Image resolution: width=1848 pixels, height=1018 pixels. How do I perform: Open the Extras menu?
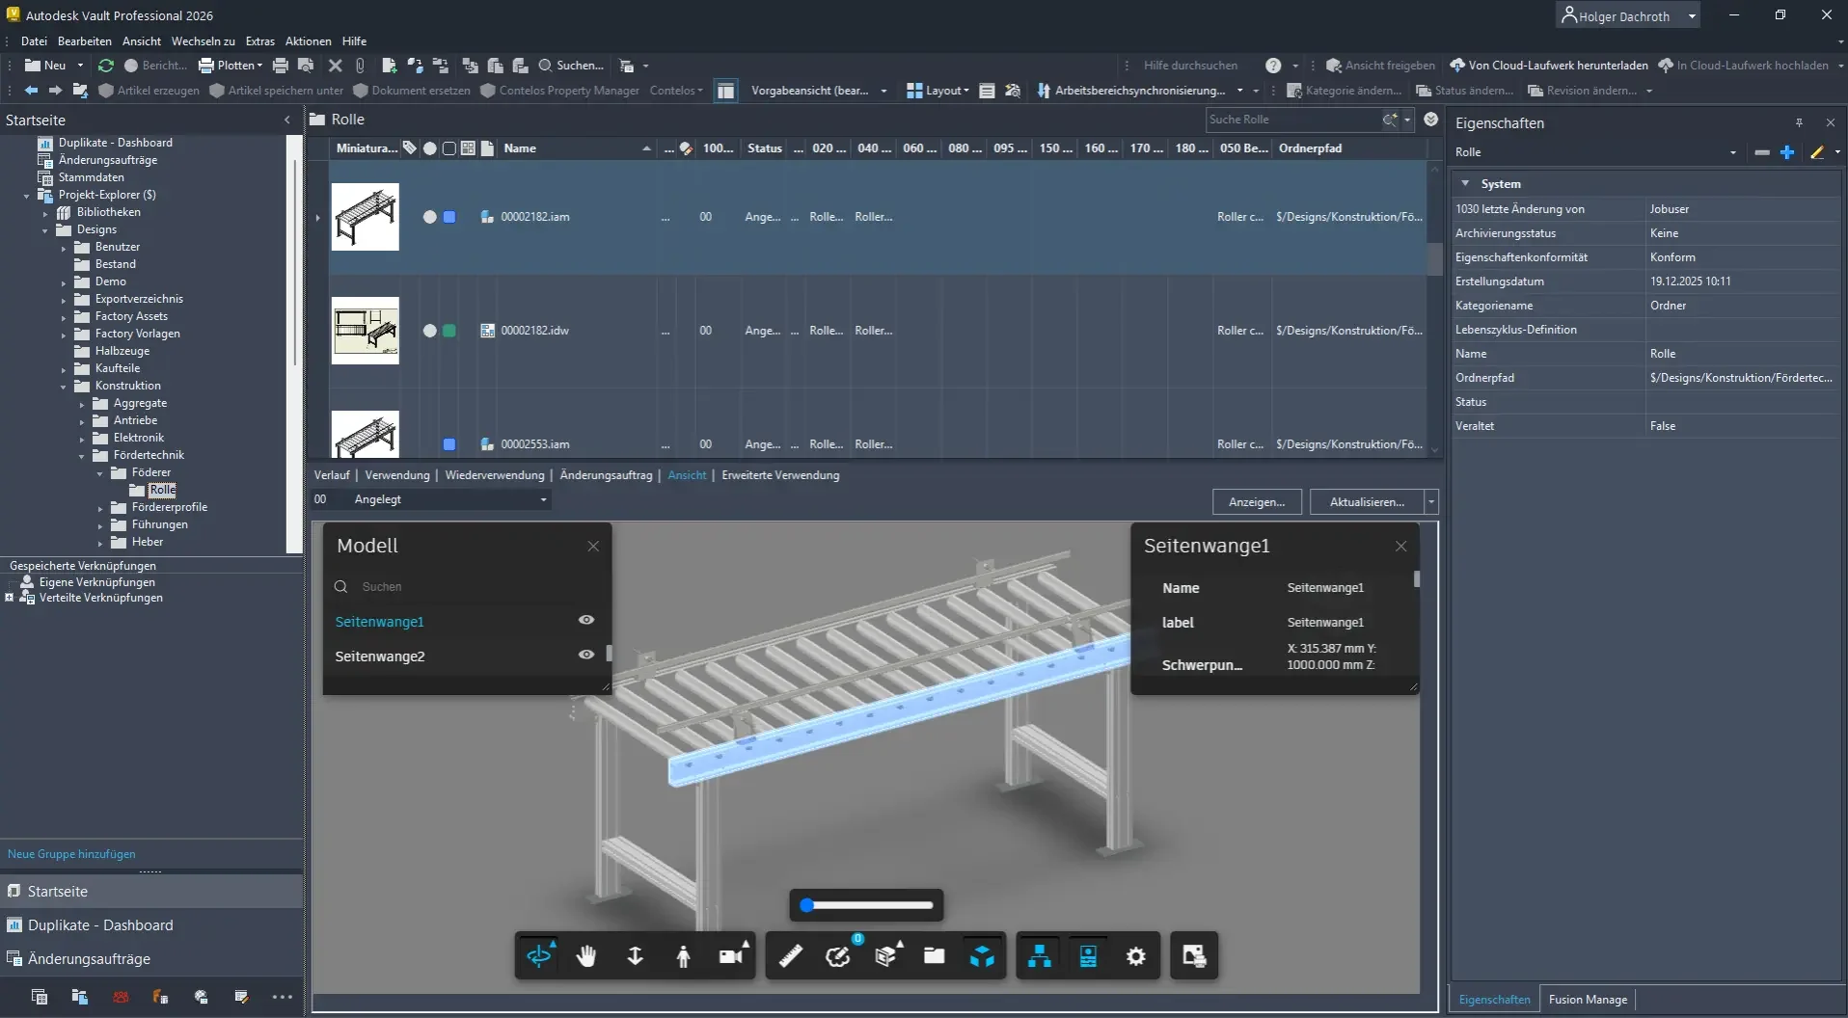pyautogui.click(x=260, y=41)
